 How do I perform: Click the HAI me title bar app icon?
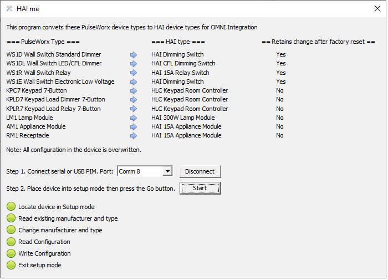click(x=9, y=9)
